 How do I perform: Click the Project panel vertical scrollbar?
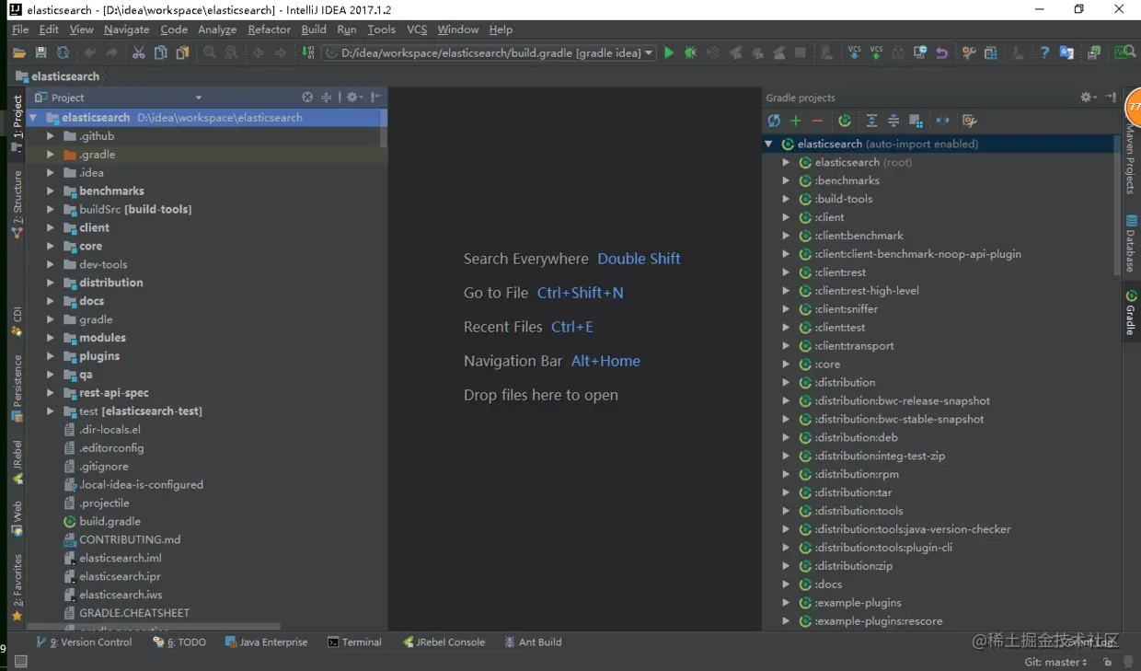[x=383, y=129]
